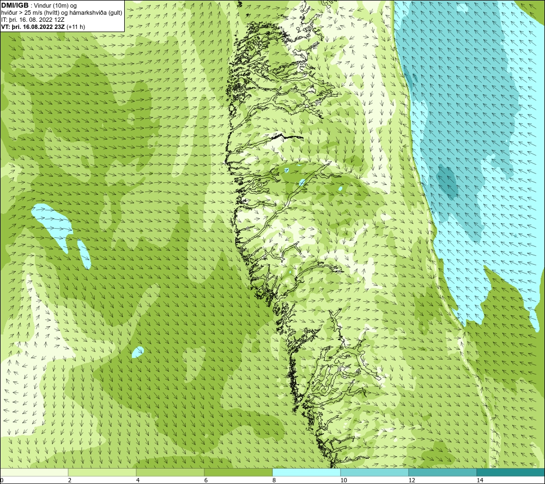This screenshot has height=484, width=545.
Task: Select the 6–8 m/s dark green swatch
Action: tap(239, 472)
